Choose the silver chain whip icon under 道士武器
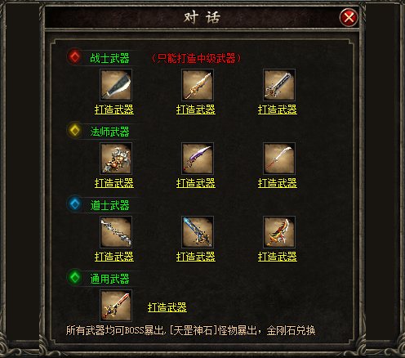 tap(116, 232)
